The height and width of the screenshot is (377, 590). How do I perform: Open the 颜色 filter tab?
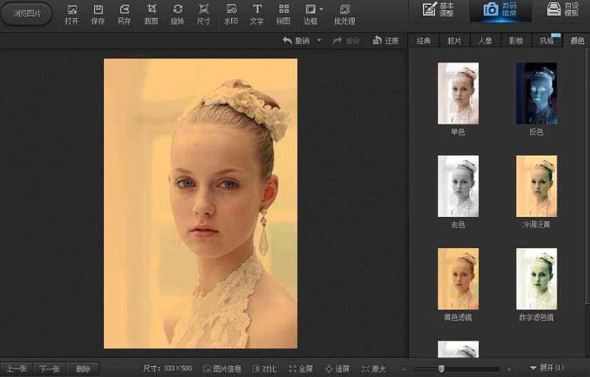coord(577,40)
